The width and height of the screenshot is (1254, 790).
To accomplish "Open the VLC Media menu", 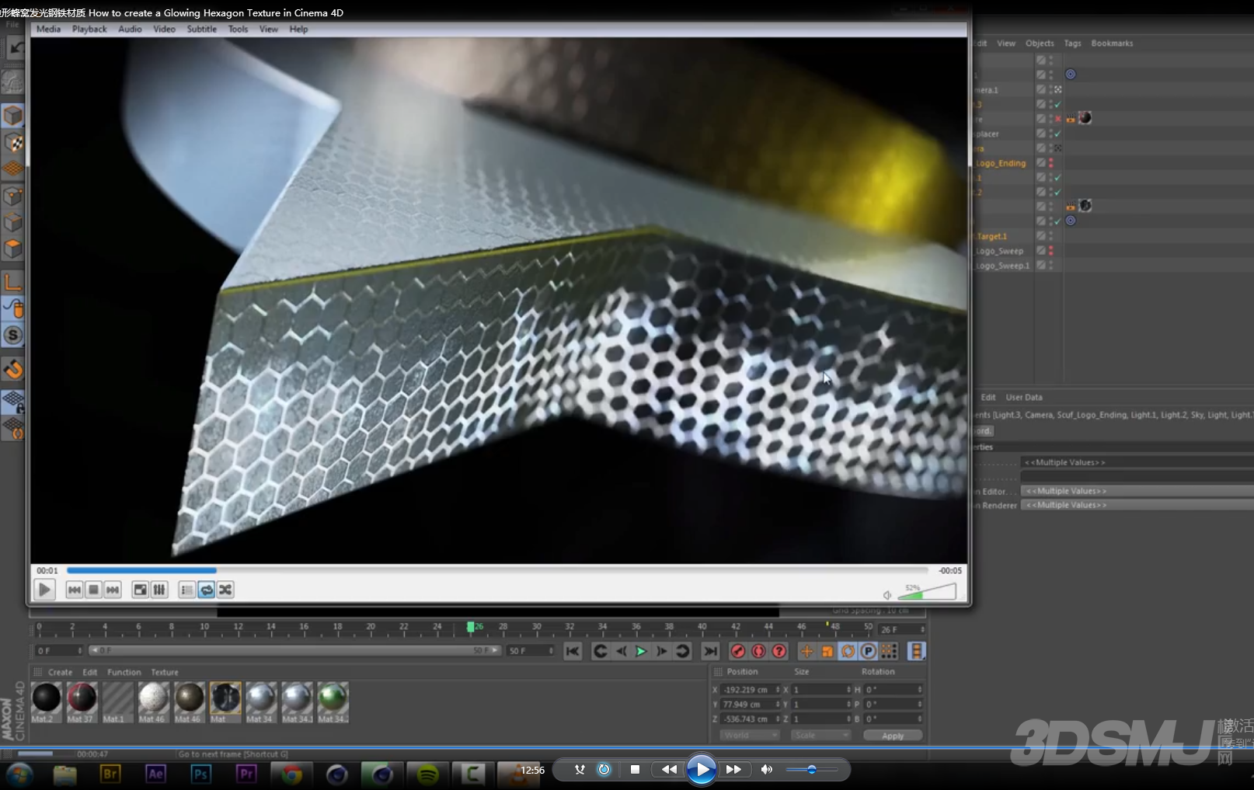I will (x=48, y=29).
